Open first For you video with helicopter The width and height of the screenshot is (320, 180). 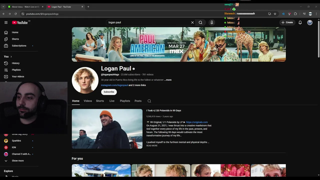click(x=101, y=170)
